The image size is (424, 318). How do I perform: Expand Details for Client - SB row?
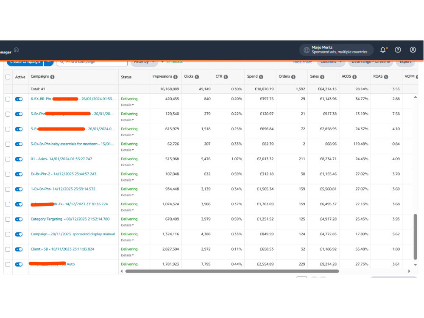[127, 255]
